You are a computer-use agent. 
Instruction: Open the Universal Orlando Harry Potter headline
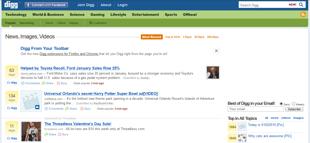(x=101, y=94)
